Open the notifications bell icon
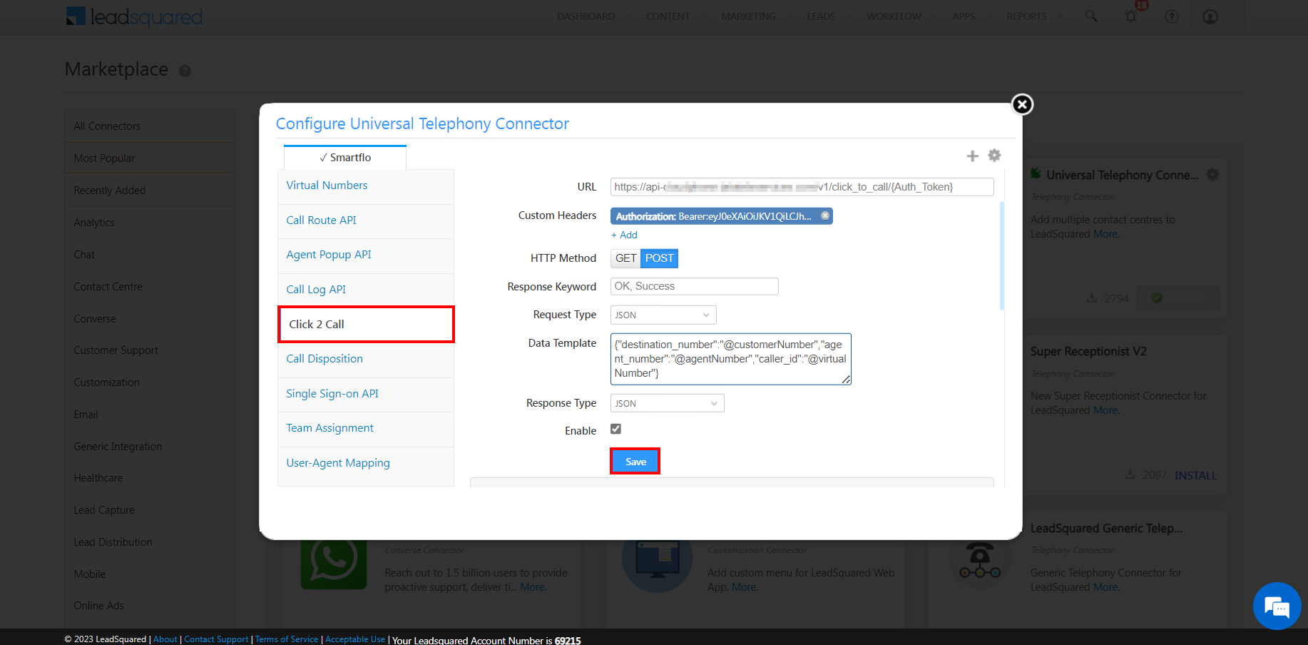The image size is (1308, 645). click(1131, 16)
